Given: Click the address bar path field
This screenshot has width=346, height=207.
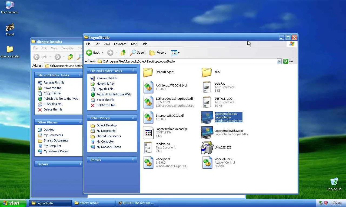Looking at the screenshot, I should pyautogui.click(x=187, y=61).
